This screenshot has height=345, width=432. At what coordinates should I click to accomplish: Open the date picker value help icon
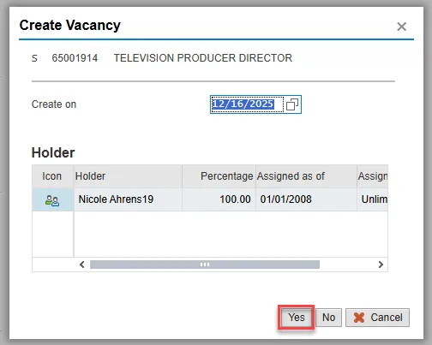[292, 104]
